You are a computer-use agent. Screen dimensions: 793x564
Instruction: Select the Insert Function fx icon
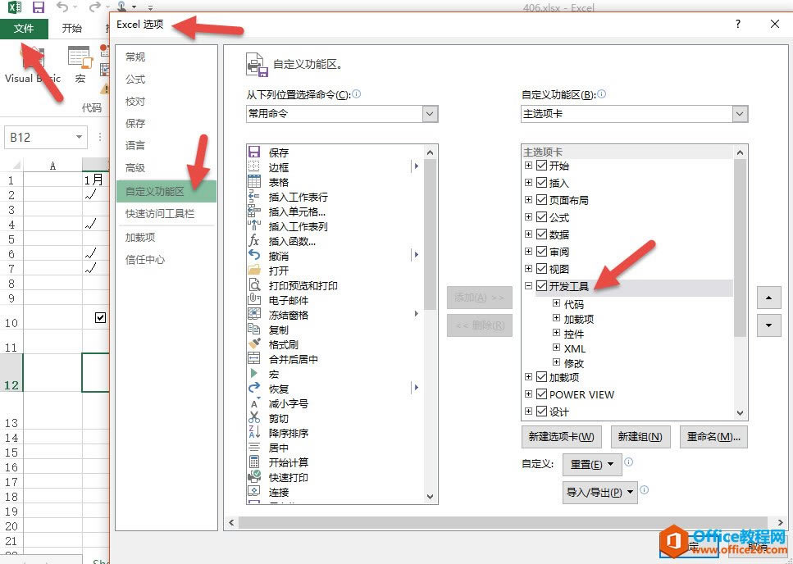tap(254, 240)
